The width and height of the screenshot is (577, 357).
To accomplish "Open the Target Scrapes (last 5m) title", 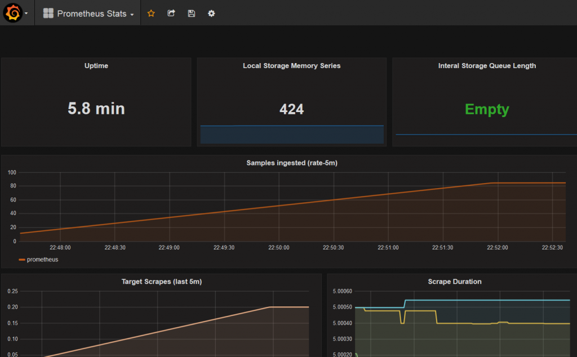I will tap(162, 282).
